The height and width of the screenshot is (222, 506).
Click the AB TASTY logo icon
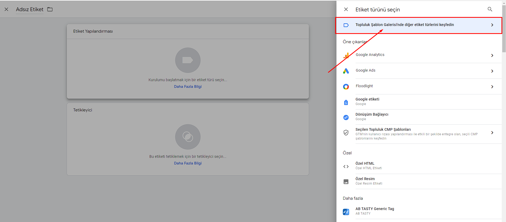(x=346, y=212)
